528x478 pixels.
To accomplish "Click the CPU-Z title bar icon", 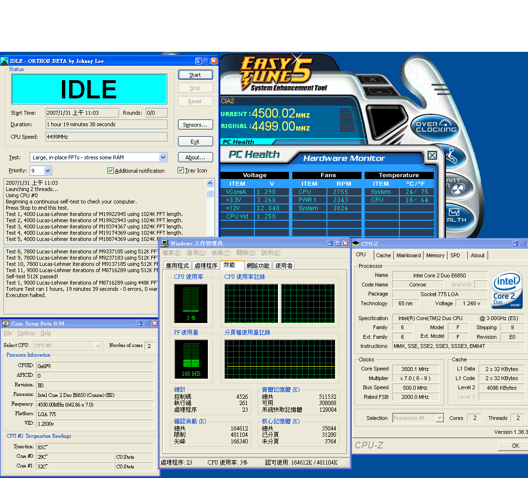I will click(356, 244).
